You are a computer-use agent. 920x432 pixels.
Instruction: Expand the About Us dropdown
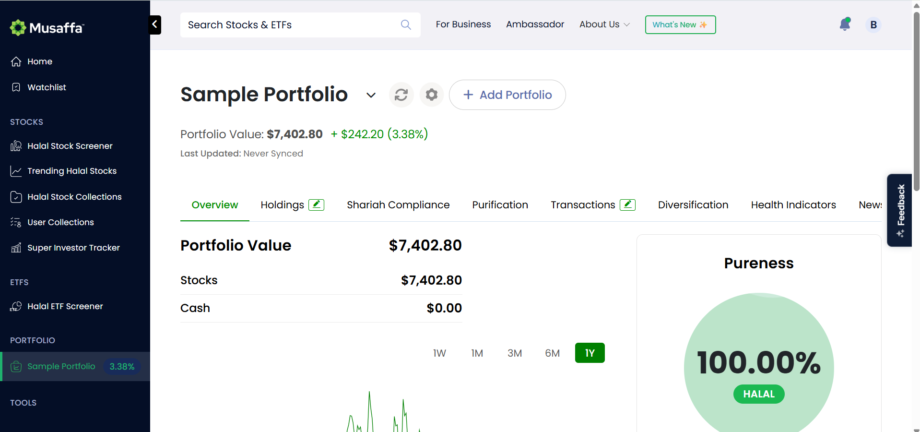(x=604, y=24)
